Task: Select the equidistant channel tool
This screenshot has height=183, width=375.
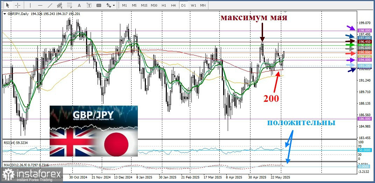Action: pos(60,5)
